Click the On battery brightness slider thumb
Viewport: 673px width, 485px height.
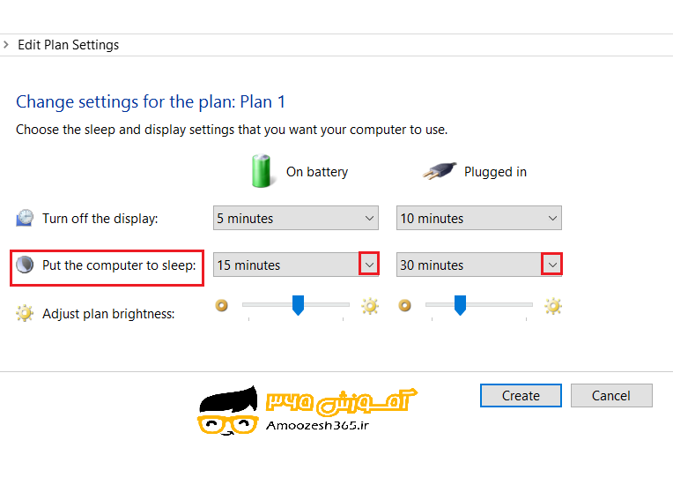tap(298, 305)
